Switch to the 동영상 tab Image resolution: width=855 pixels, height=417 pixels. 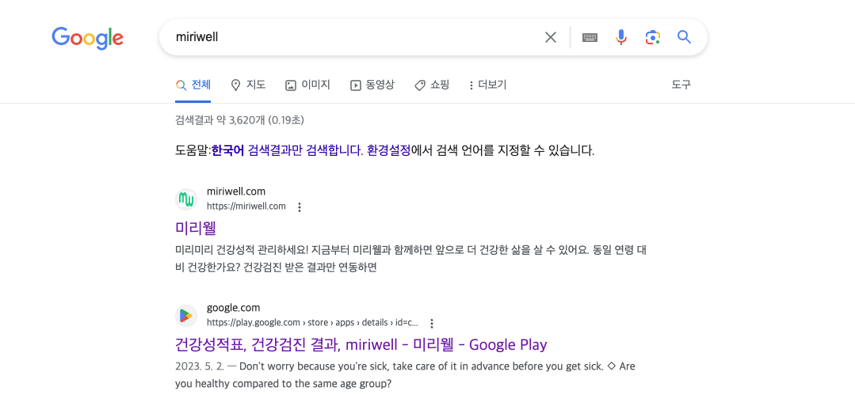tap(372, 85)
